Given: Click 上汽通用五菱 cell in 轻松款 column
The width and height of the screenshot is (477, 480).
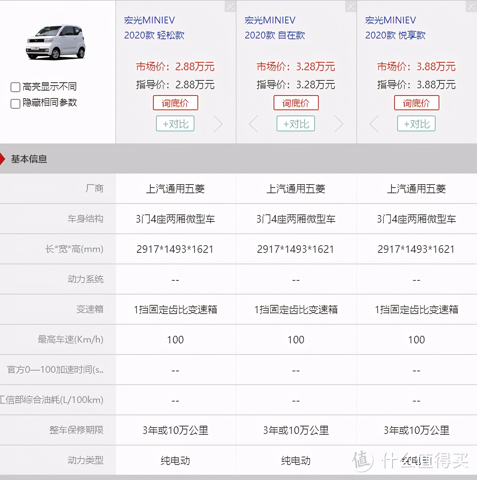Looking at the screenshot, I should (175, 189).
